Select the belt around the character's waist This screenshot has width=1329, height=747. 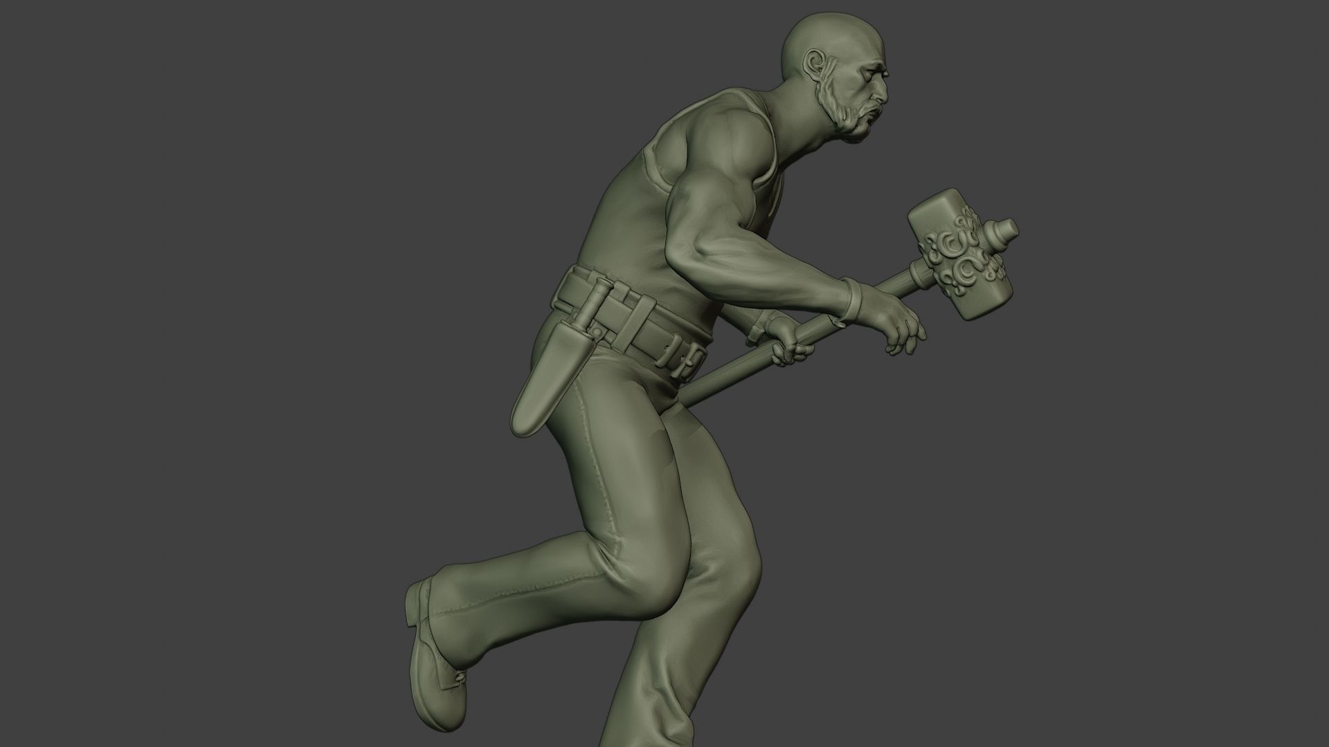pos(630,324)
